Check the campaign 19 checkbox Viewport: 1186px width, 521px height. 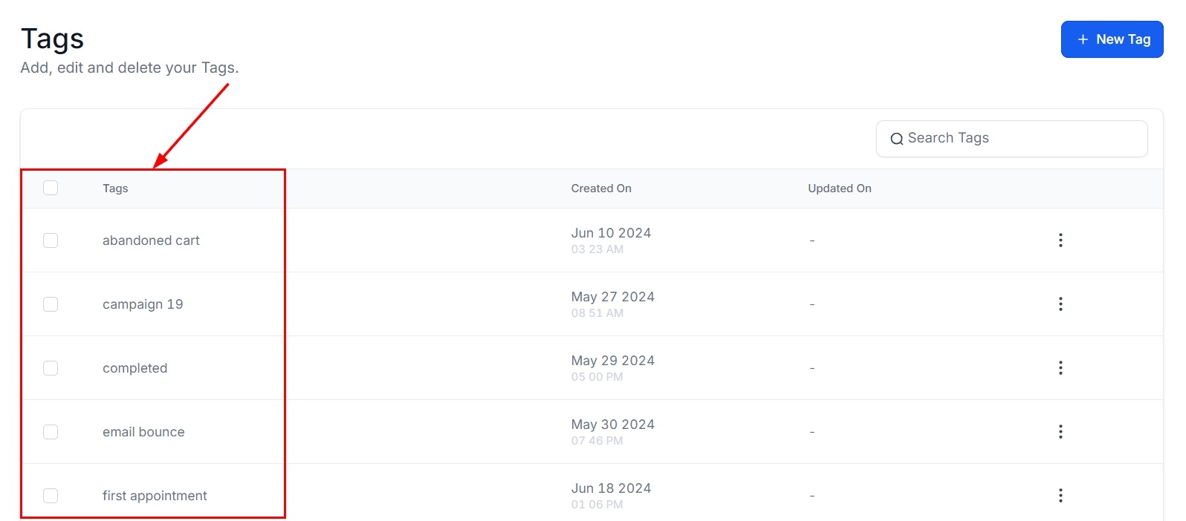tap(51, 304)
